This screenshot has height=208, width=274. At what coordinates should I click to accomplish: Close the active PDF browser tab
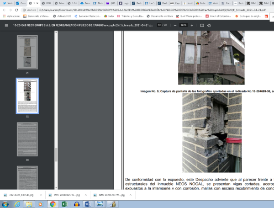pos(37,3)
